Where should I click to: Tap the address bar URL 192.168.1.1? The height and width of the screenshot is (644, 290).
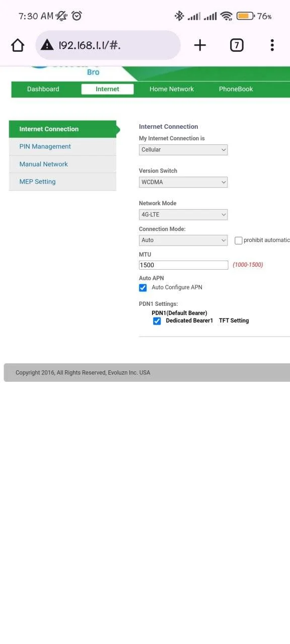click(x=90, y=45)
